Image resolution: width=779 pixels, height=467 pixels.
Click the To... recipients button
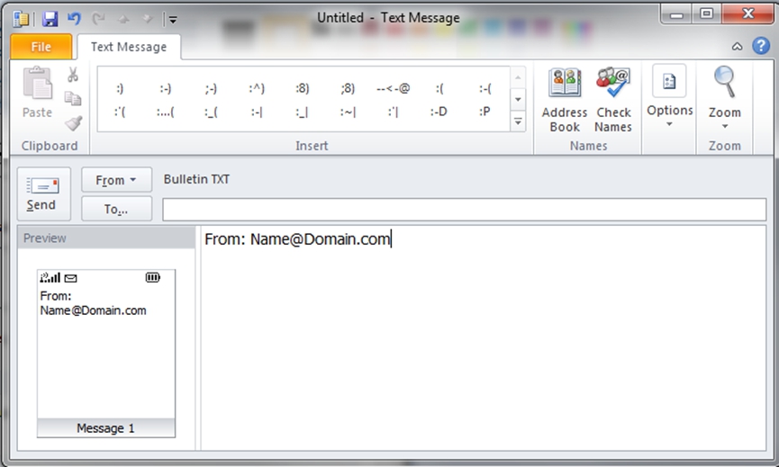coord(117,209)
